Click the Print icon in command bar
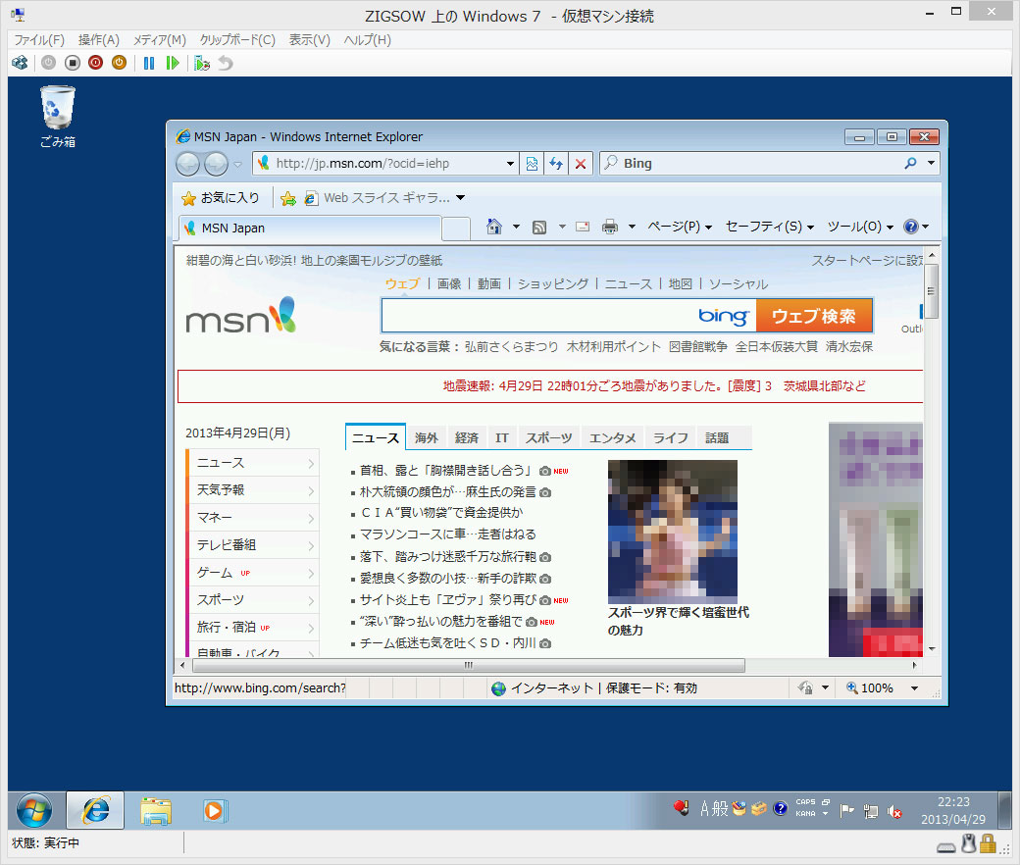Screen dimensions: 1020x865 (x=609, y=227)
